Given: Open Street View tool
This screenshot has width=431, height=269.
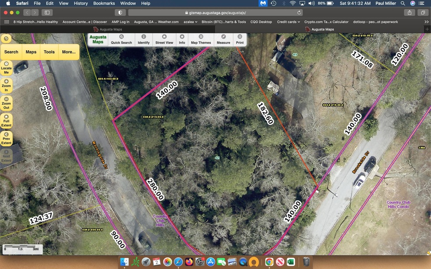Looking at the screenshot, I should point(164,40).
